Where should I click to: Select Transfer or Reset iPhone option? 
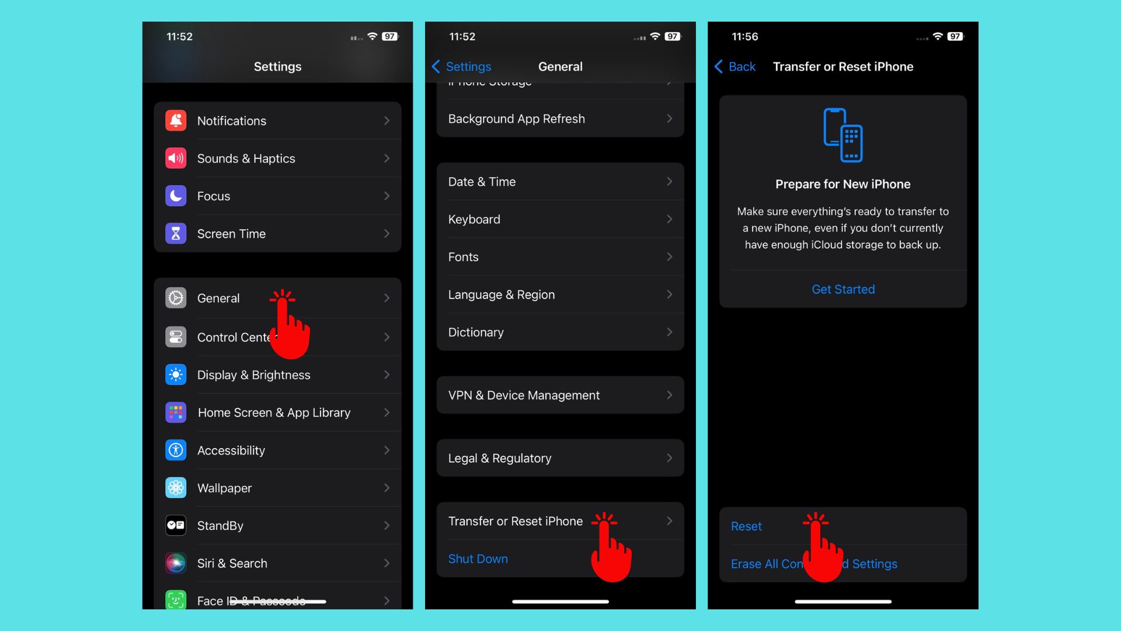pyautogui.click(x=560, y=521)
